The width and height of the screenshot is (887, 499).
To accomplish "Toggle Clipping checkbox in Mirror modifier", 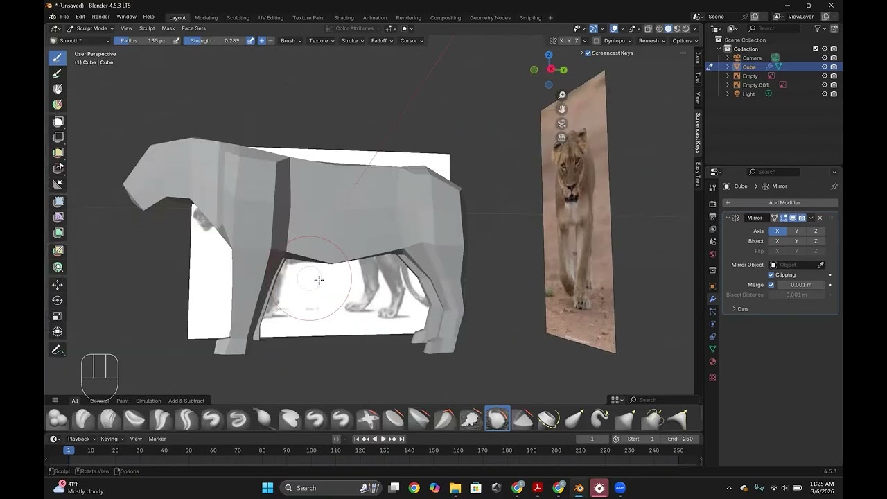I will [771, 274].
